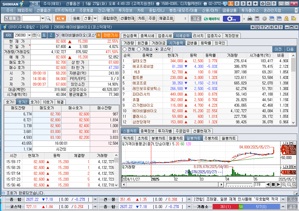Image resolution: width=299 pixels, height=211 pixels.
Task: Open the alpha TV button in the toolbar
Action: coord(231,19)
